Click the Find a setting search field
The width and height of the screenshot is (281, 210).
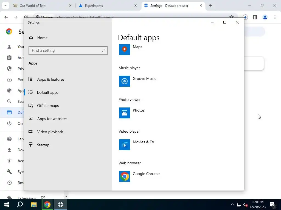tap(68, 51)
